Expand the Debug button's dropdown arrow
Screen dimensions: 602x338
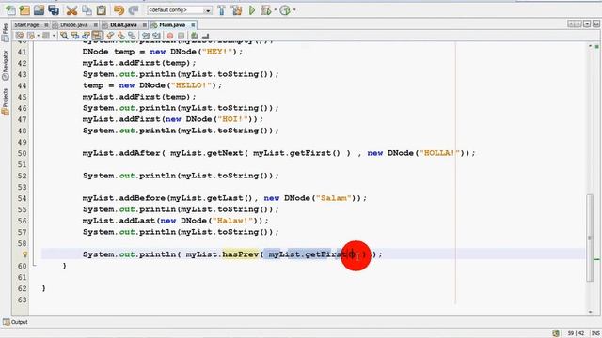[275, 10]
